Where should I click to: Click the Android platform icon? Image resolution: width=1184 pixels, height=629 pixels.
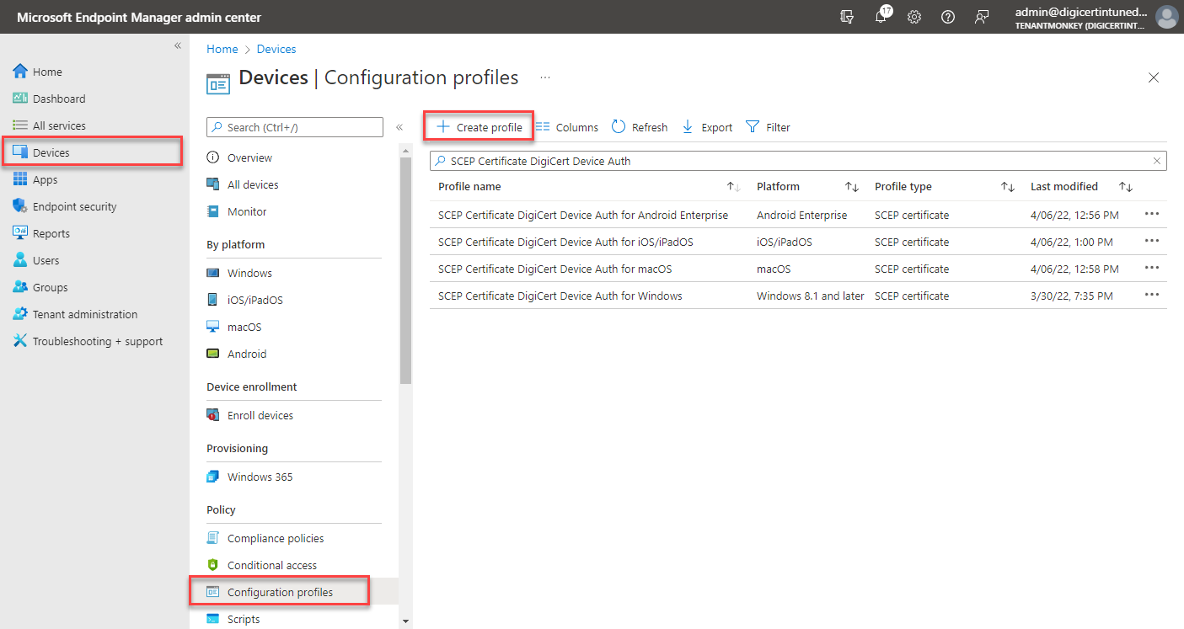(x=213, y=354)
